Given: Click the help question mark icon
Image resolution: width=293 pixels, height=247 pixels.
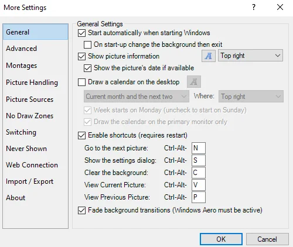Looking at the screenshot, I should tap(254, 8).
